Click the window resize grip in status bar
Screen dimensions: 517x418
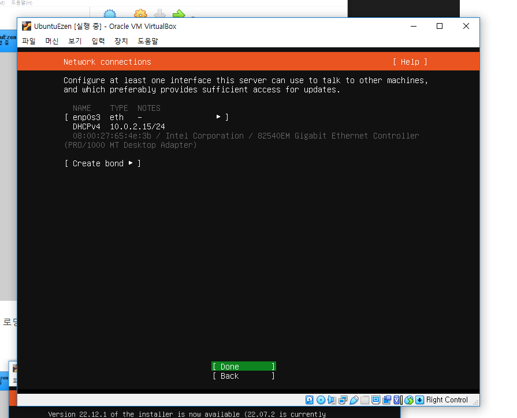[475, 402]
